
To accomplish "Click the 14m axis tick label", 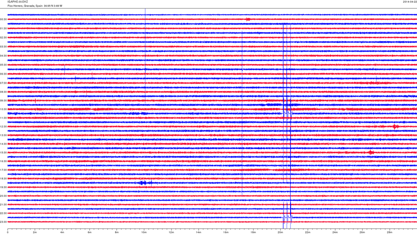I will click(199, 232).
